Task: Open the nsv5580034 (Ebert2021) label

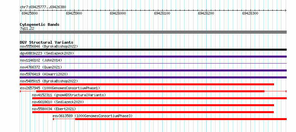Action: [54, 109]
